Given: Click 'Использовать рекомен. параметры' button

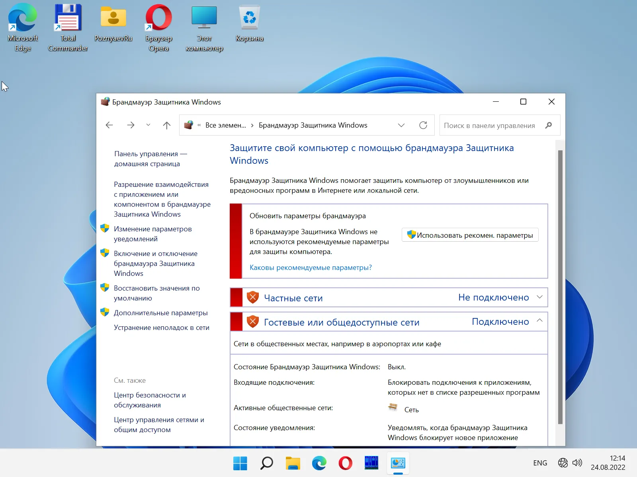Looking at the screenshot, I should coord(470,235).
